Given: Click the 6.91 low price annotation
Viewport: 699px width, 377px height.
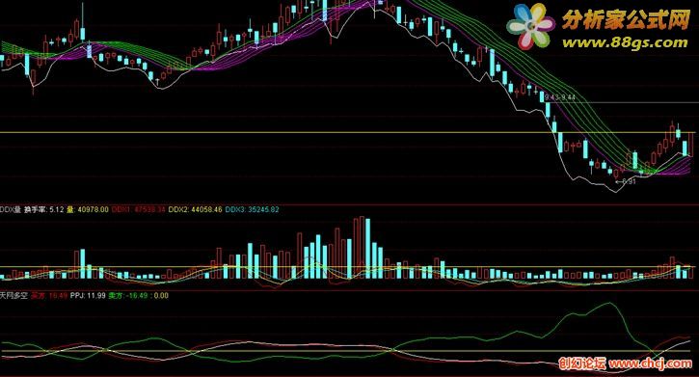Looking at the screenshot, I should coord(625,181).
